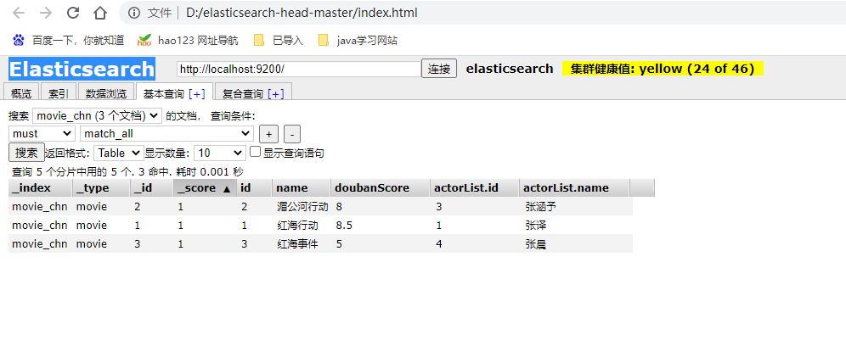
Task: Add a new 复合查询 tab with [+]
Action: [x=276, y=94]
